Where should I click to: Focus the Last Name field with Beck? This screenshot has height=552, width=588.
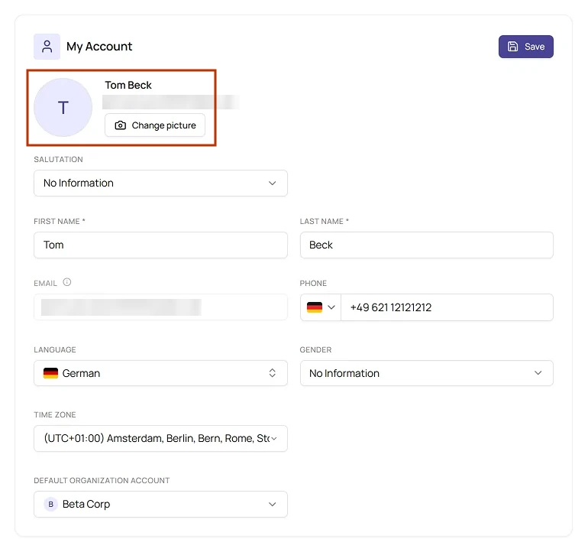coord(426,245)
